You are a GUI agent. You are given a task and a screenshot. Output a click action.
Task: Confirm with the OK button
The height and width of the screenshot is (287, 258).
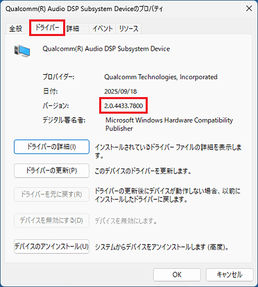[177, 275]
